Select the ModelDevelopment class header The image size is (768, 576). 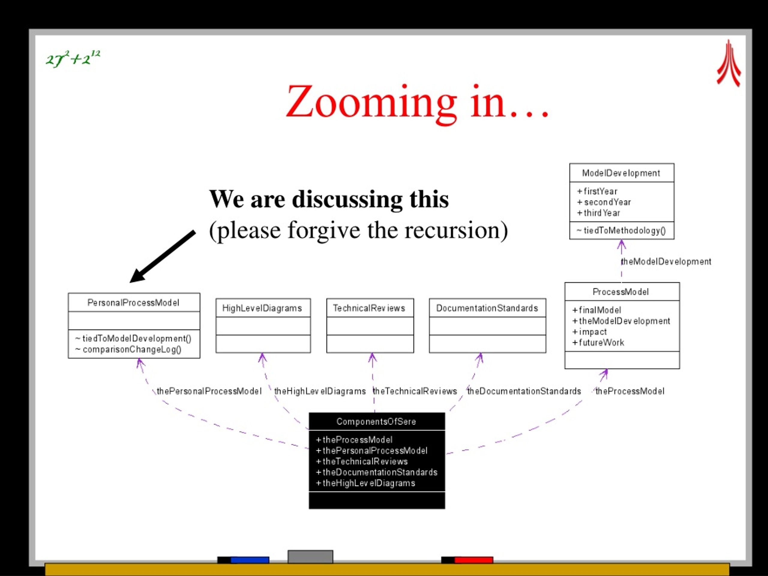click(x=622, y=173)
